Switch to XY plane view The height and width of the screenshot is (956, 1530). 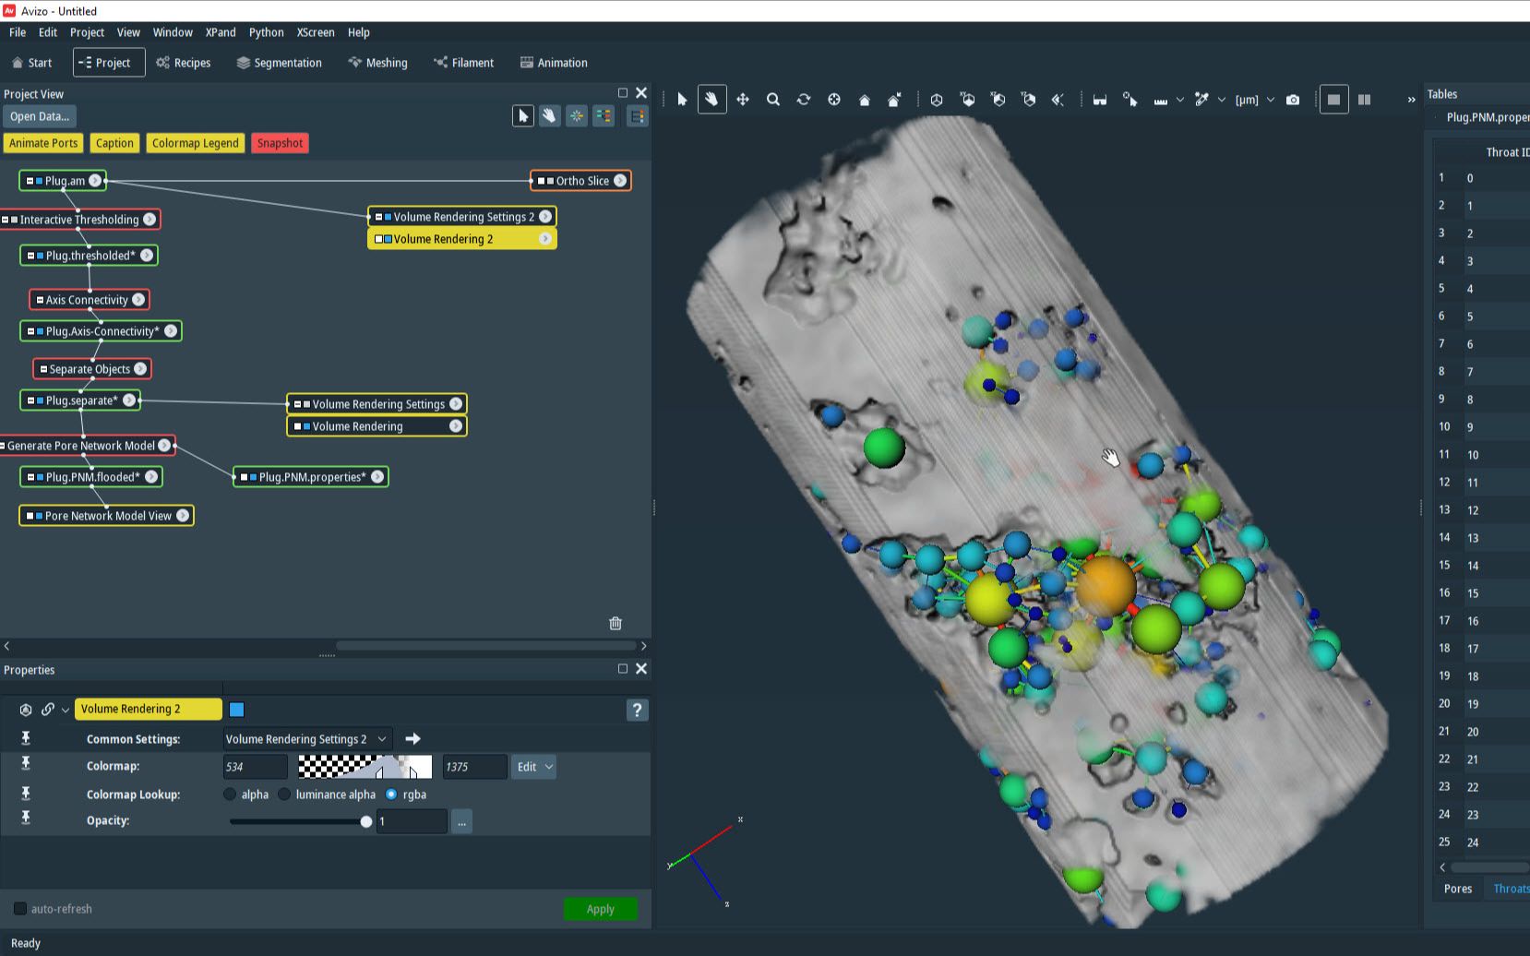967,100
